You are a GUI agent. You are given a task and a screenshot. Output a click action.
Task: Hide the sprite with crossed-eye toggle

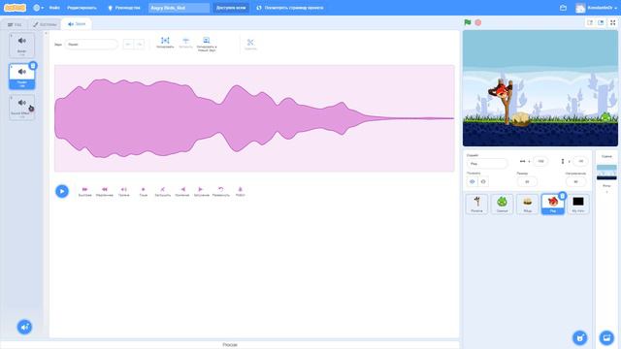tap(483, 181)
